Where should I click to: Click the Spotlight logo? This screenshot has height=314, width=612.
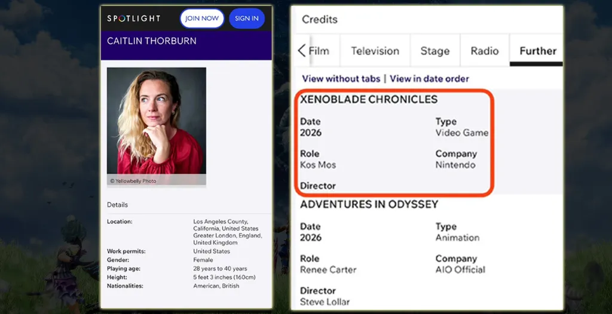pos(134,19)
